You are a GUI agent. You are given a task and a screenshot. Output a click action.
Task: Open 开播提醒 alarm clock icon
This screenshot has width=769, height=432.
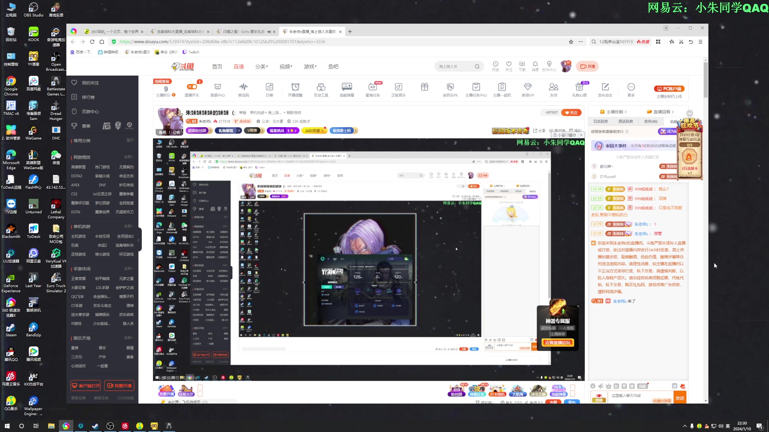pos(295,87)
